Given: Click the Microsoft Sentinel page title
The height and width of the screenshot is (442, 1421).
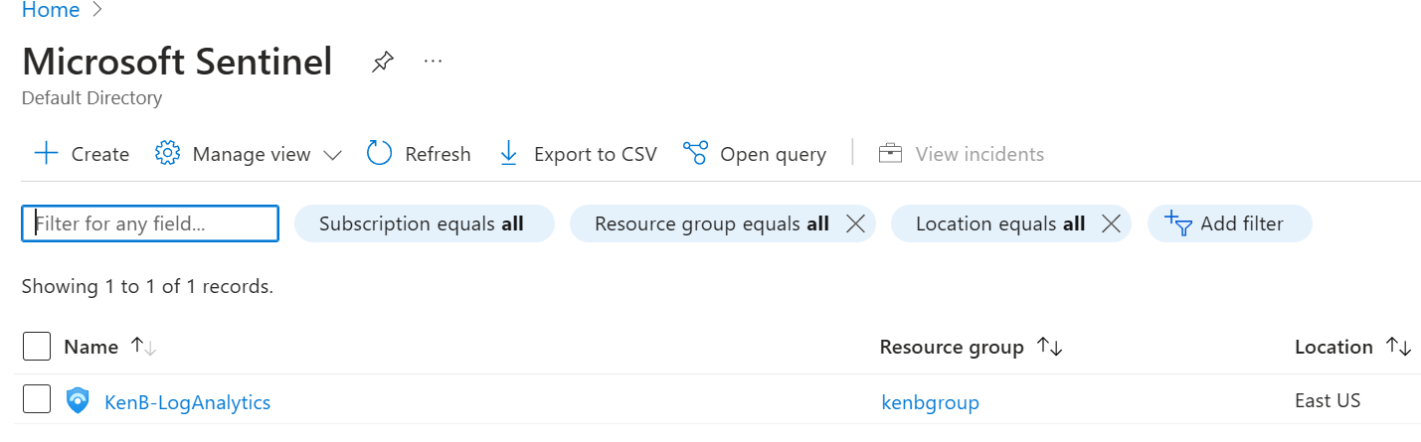Looking at the screenshot, I should pyautogui.click(x=177, y=62).
